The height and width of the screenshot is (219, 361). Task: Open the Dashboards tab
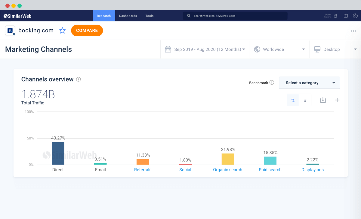point(128,16)
